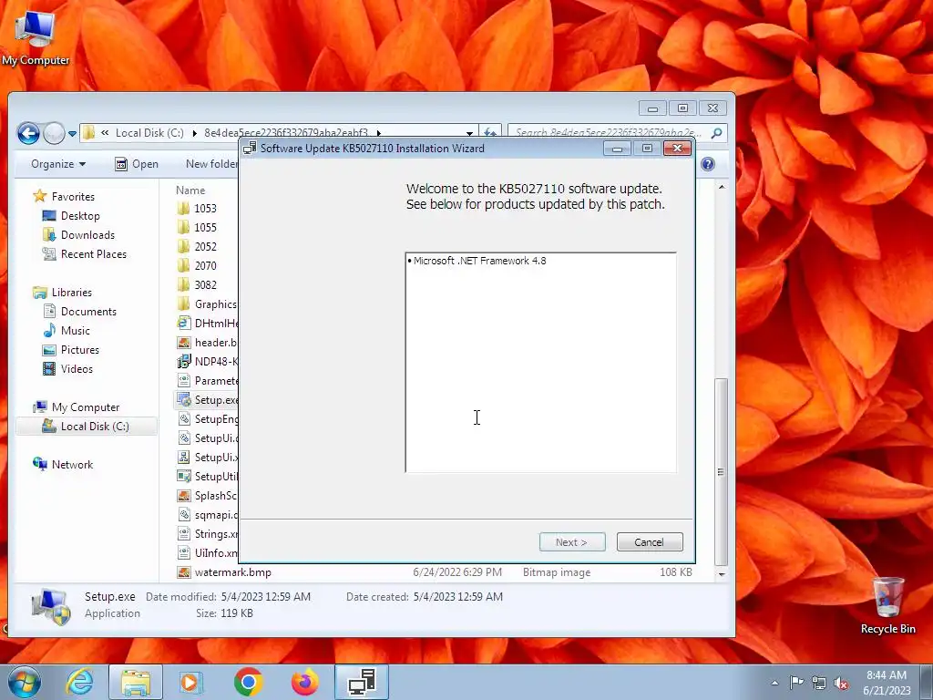Go back in Explorer with the Back arrow
This screenshot has height=700, width=933.
[x=28, y=133]
